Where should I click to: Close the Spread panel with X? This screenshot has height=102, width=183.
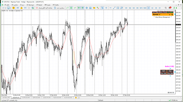172,15
